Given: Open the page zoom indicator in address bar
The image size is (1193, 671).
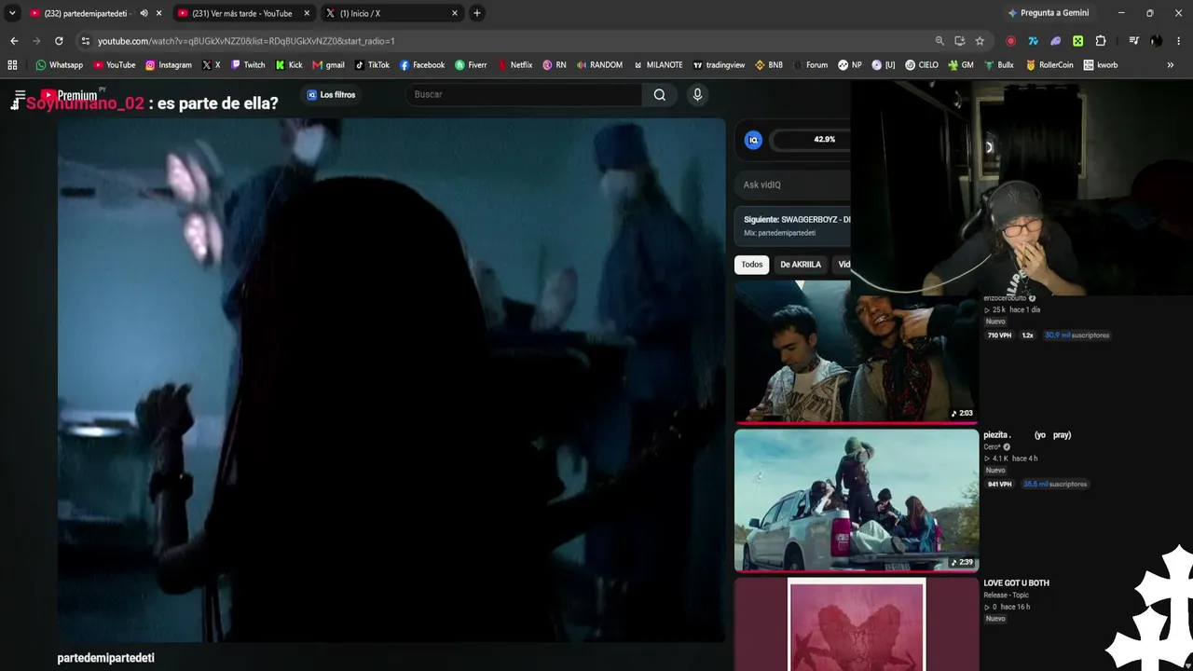Looking at the screenshot, I should coord(939,41).
